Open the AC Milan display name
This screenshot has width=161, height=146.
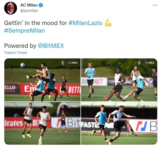point(29,5)
